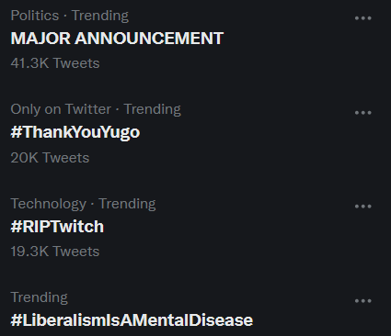View the #ThankYouYugo hashtag

point(75,132)
